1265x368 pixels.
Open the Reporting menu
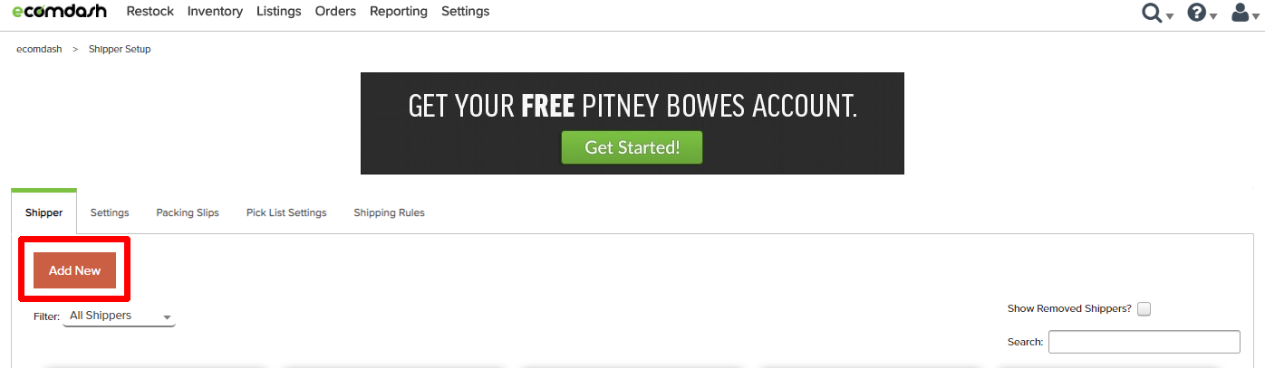pos(399,12)
